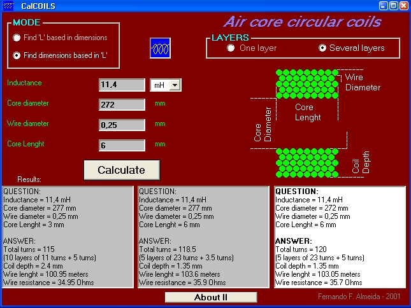
Task: Click the Inductance input field
Action: click(x=122, y=85)
